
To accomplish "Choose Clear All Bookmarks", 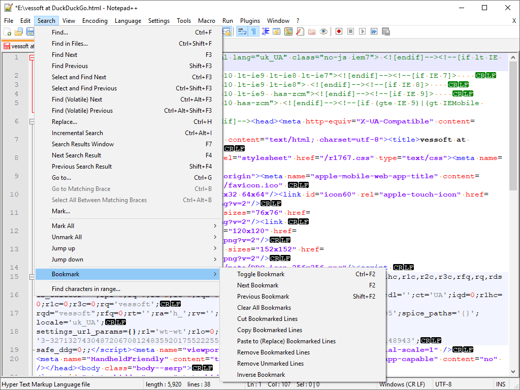I will click(x=303, y=308).
